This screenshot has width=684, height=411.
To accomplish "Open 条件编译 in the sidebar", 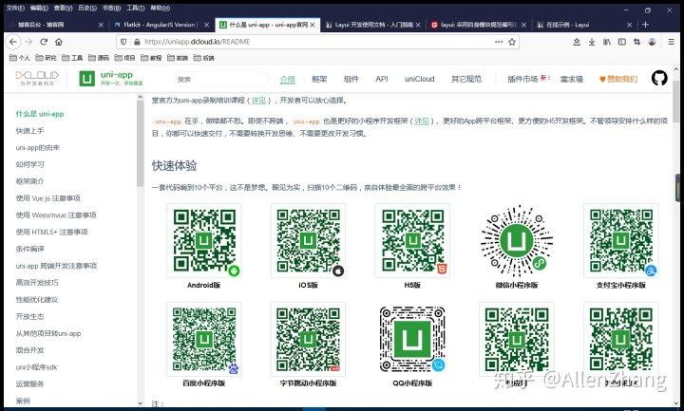I will [29, 249].
